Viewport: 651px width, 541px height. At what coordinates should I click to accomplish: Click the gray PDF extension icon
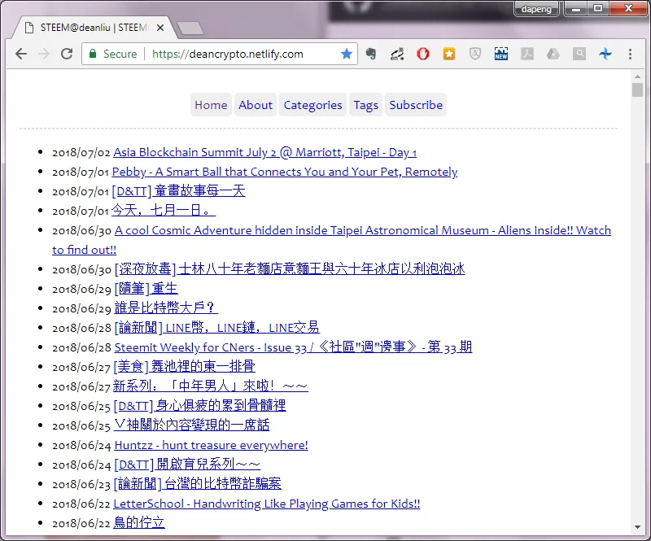point(527,54)
